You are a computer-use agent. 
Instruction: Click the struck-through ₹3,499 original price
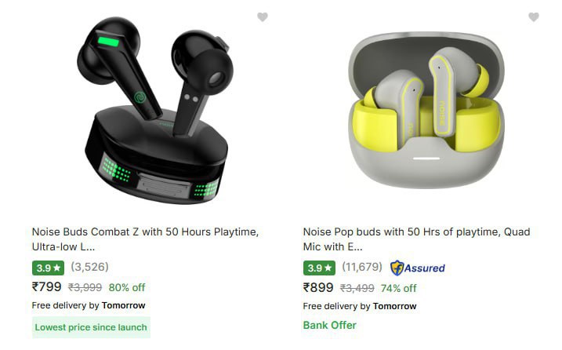(x=357, y=288)
